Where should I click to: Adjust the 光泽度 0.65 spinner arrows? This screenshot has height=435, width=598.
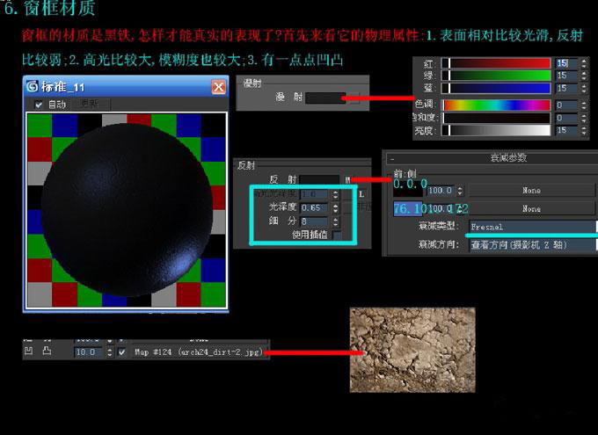tap(335, 207)
